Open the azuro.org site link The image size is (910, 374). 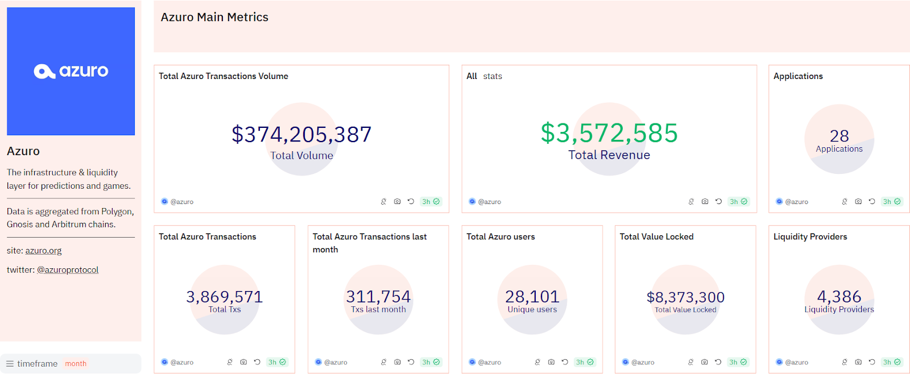[43, 251]
